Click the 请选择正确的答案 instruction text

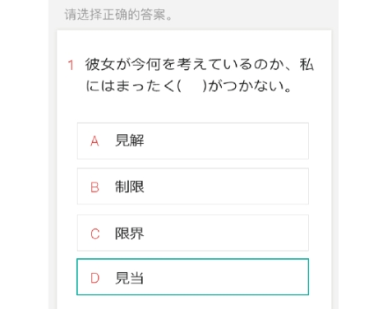coord(118,14)
